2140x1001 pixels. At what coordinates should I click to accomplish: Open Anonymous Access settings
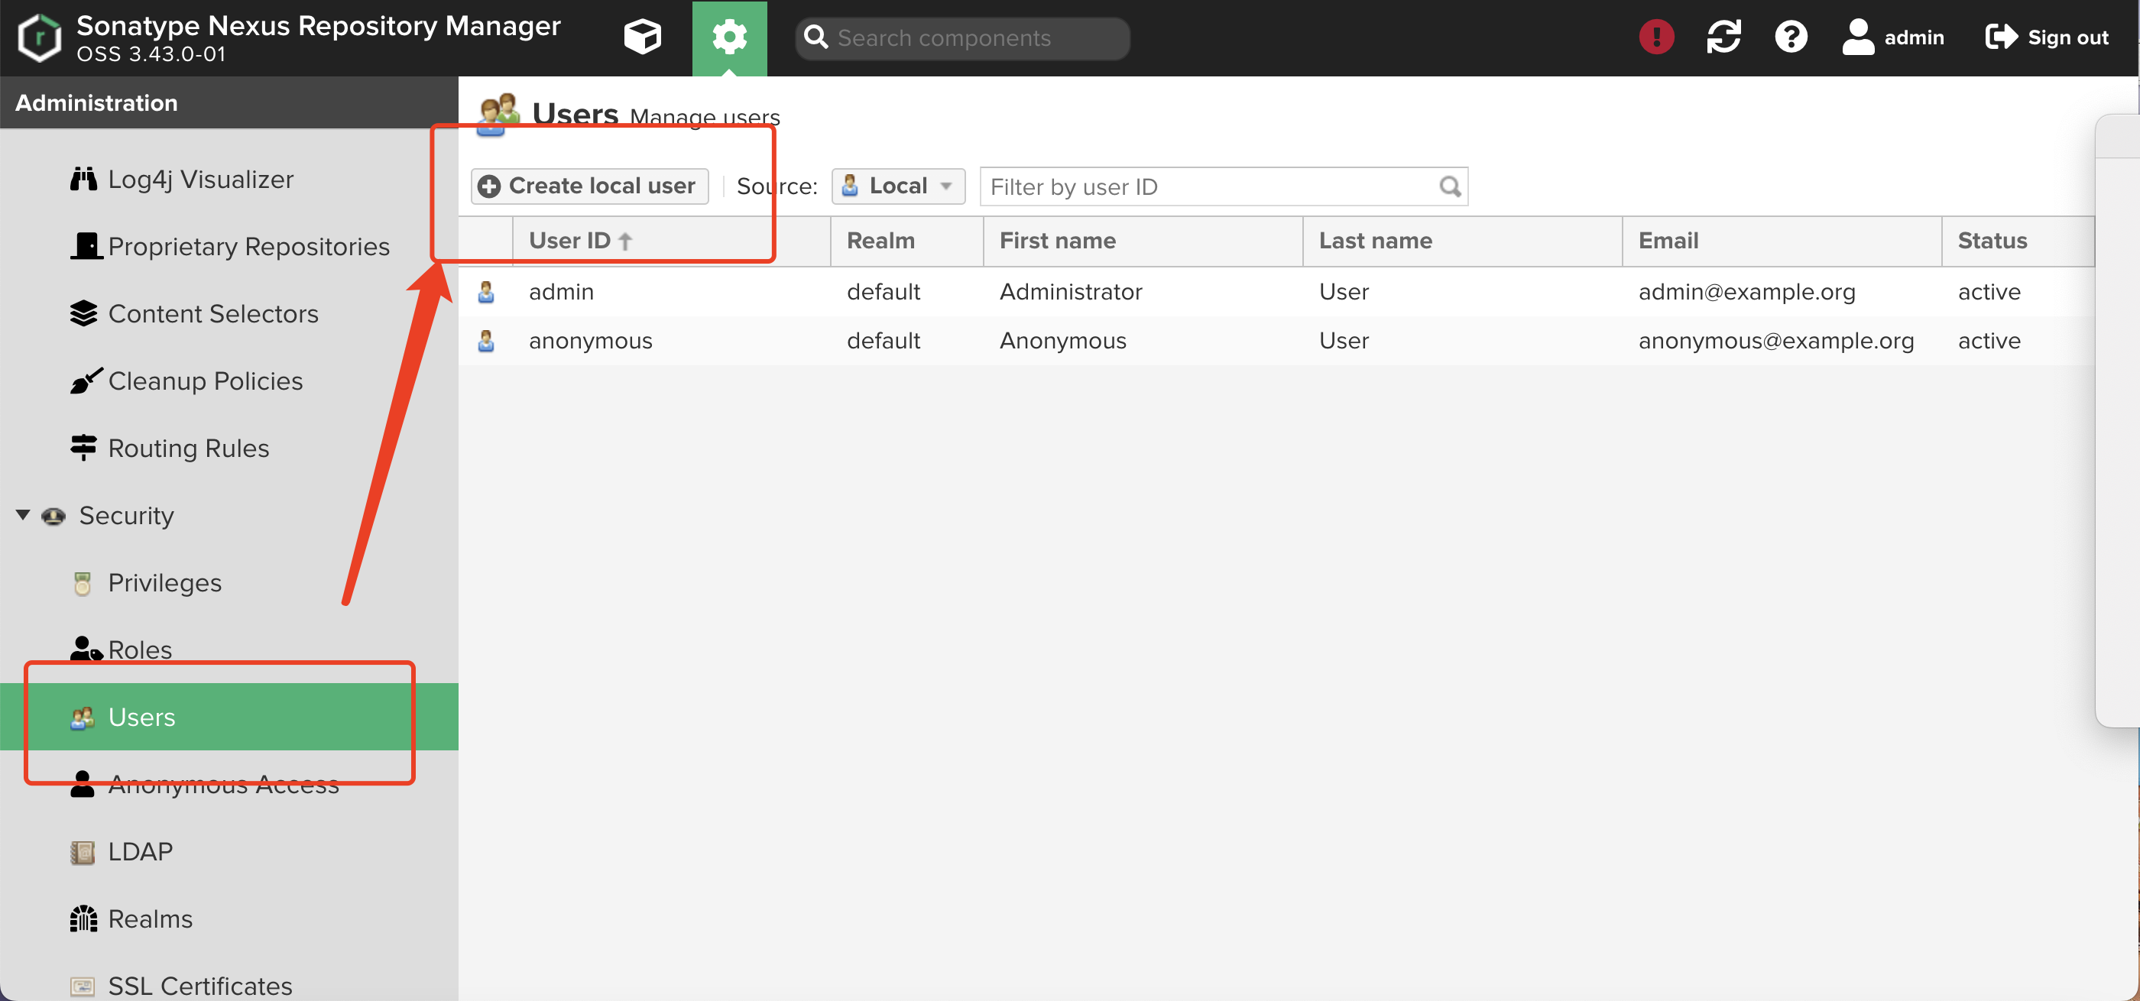pyautogui.click(x=222, y=784)
